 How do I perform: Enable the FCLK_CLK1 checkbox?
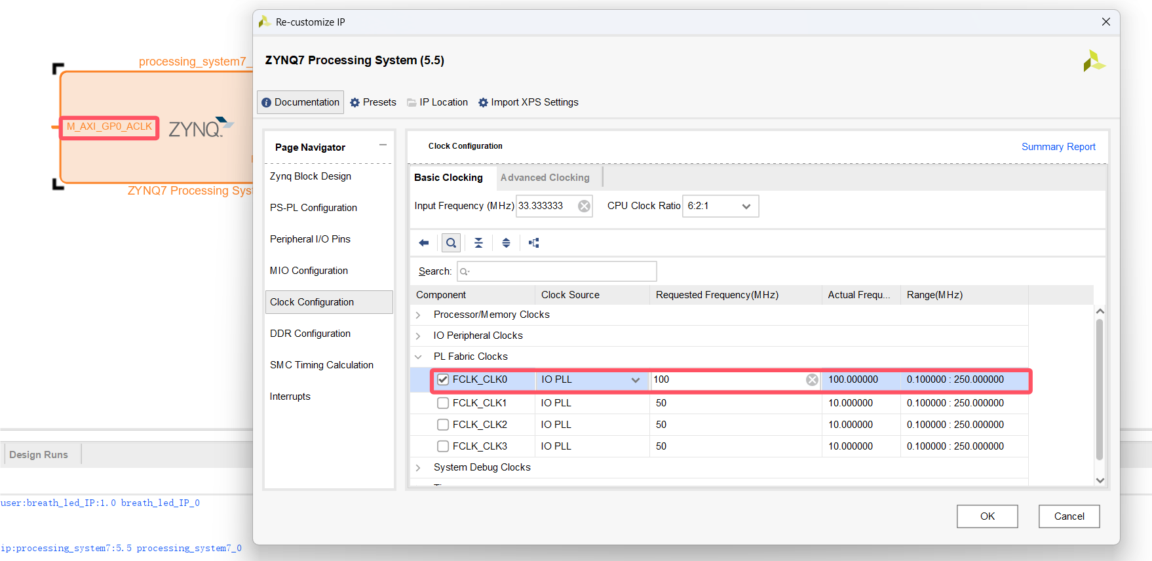pos(443,403)
